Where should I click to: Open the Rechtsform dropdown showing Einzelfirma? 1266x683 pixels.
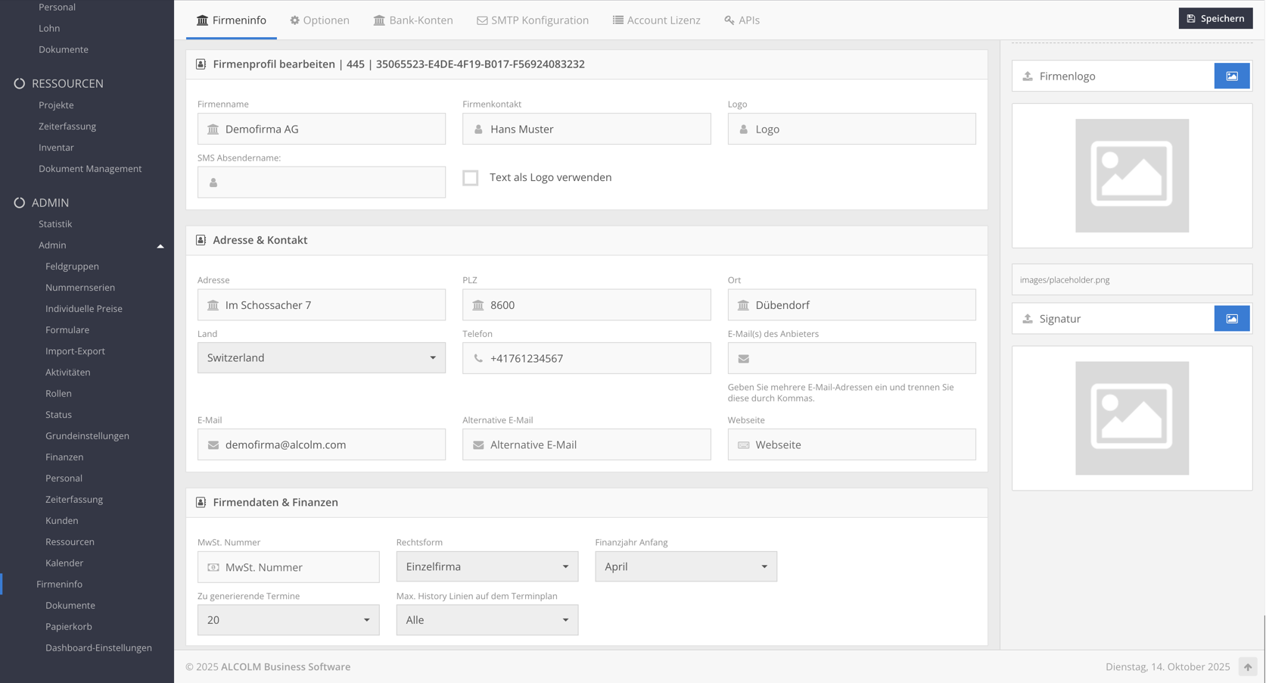(x=487, y=567)
